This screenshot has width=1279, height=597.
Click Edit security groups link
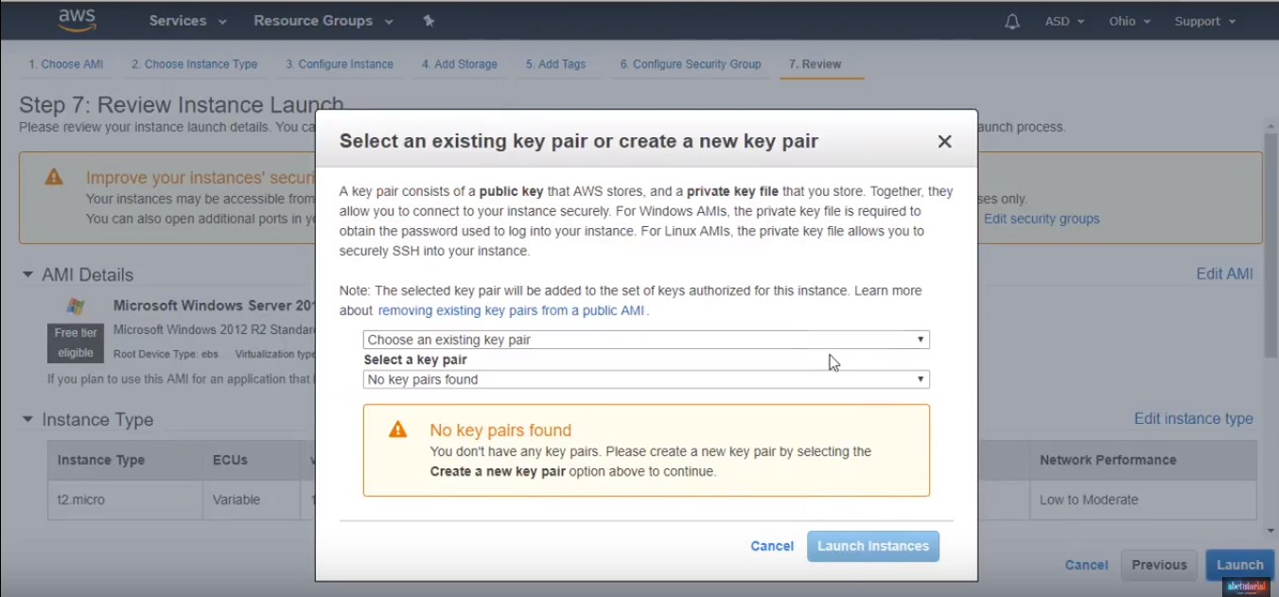click(1042, 219)
